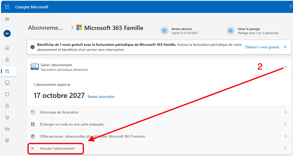293x156 pixels.
Task: Click Obtenir 1 mois gratuit link
Action: 262,47
